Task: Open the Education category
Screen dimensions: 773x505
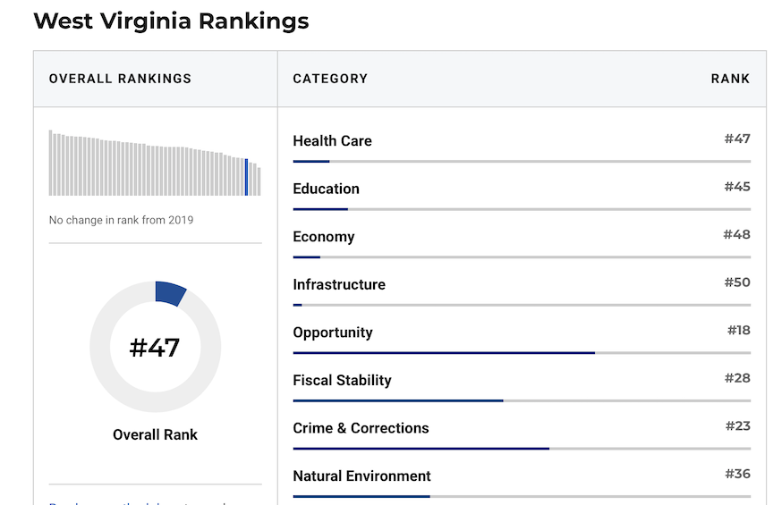Action: click(x=326, y=189)
